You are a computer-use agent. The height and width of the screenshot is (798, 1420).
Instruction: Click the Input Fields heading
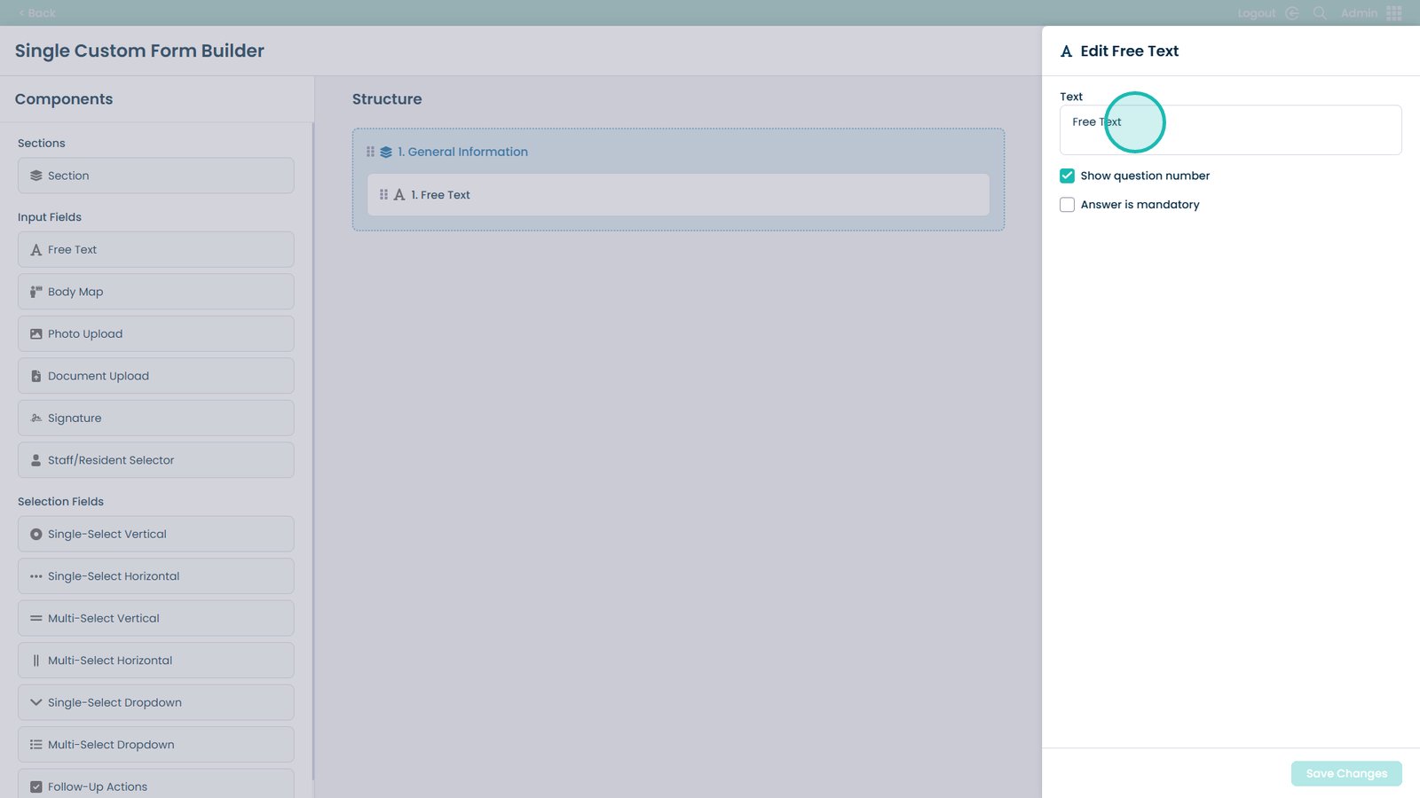pos(50,217)
